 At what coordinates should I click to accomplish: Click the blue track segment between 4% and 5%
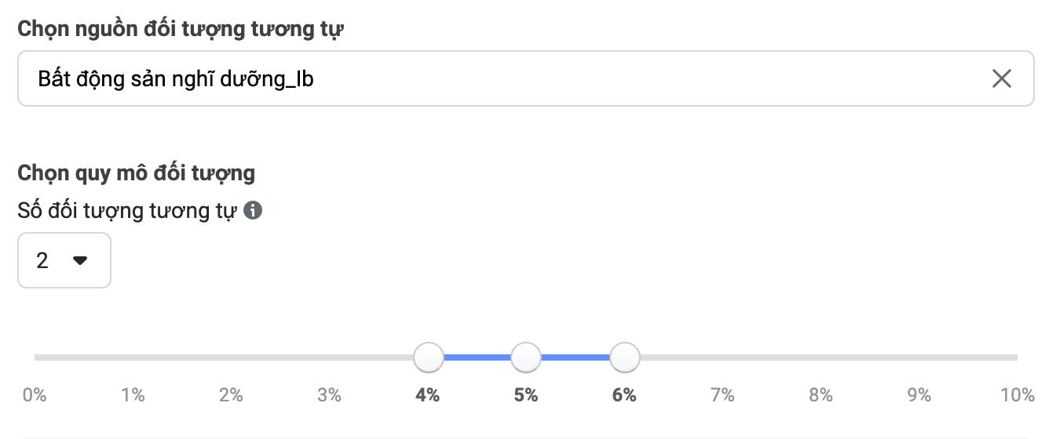pyautogui.click(x=477, y=357)
